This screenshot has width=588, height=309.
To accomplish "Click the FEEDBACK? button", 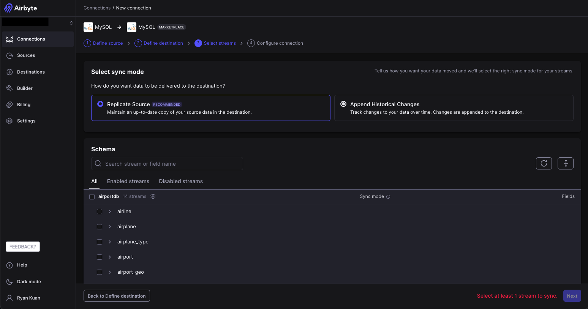I will 23,247.
